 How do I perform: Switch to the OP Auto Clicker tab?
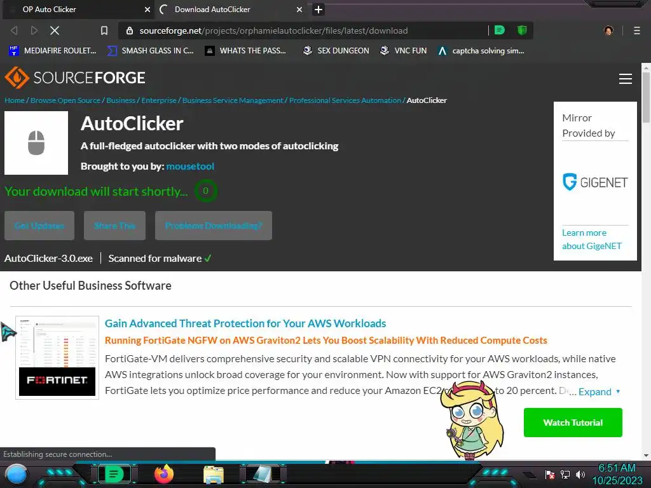pyautogui.click(x=79, y=9)
